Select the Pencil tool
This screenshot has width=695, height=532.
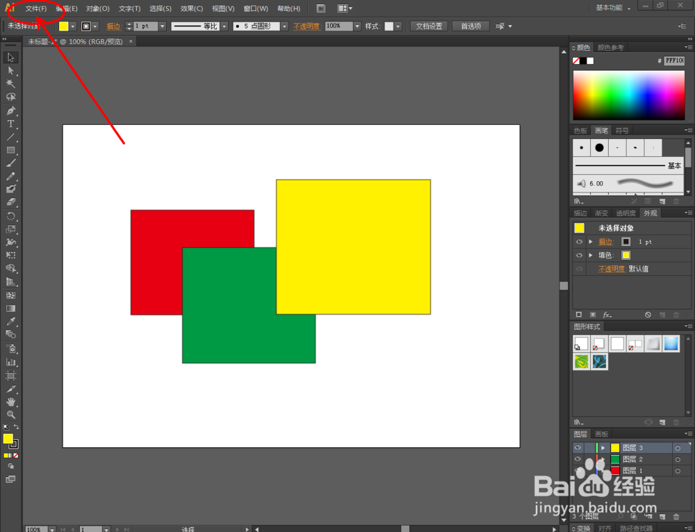[x=10, y=176]
